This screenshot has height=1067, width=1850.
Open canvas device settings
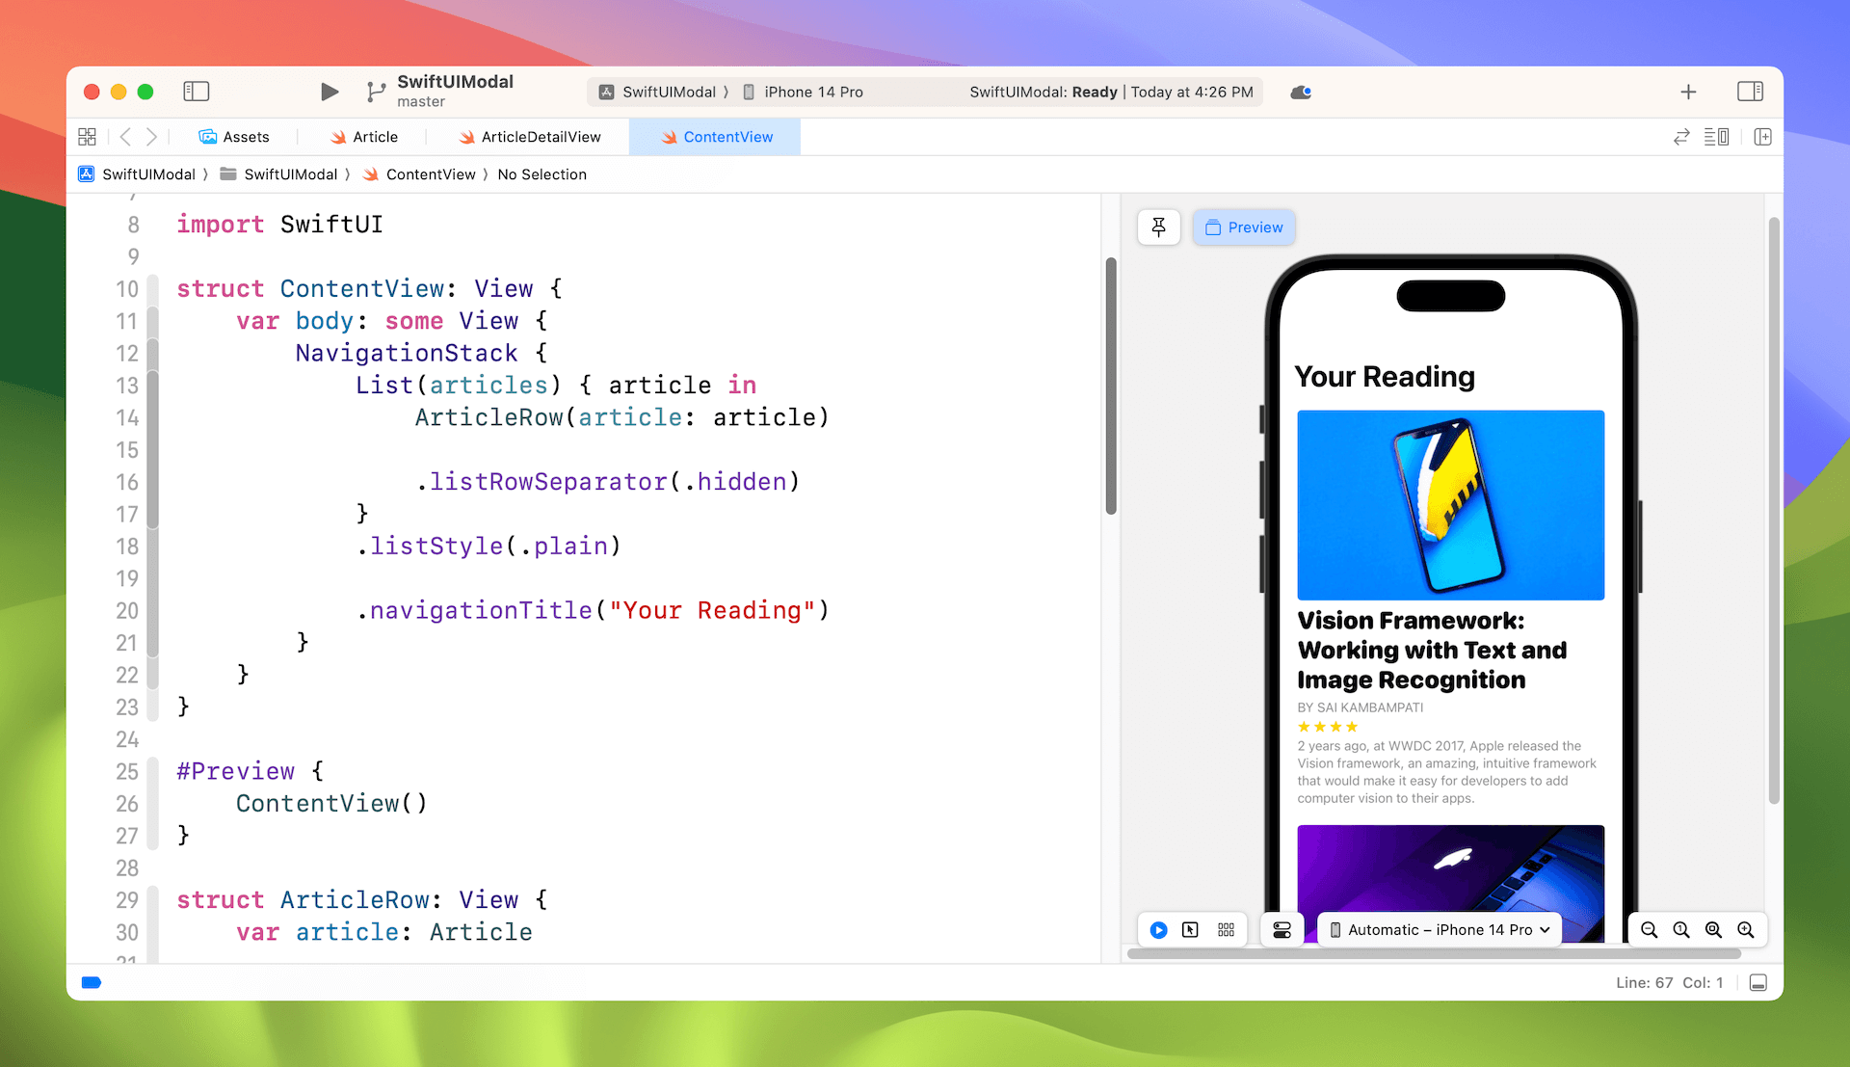point(1282,930)
